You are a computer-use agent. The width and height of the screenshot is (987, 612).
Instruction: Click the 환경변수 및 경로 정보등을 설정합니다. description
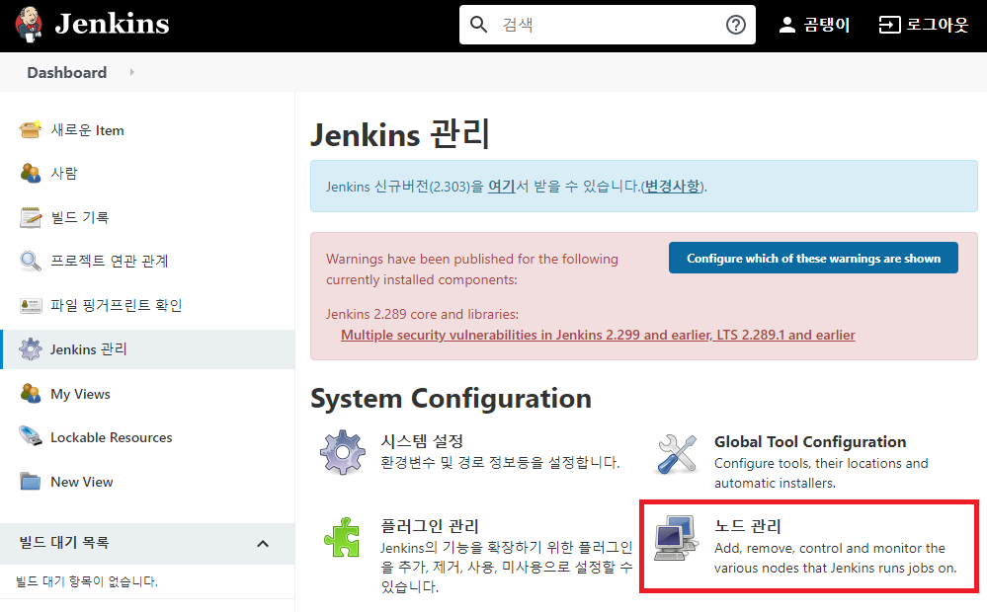coord(501,462)
